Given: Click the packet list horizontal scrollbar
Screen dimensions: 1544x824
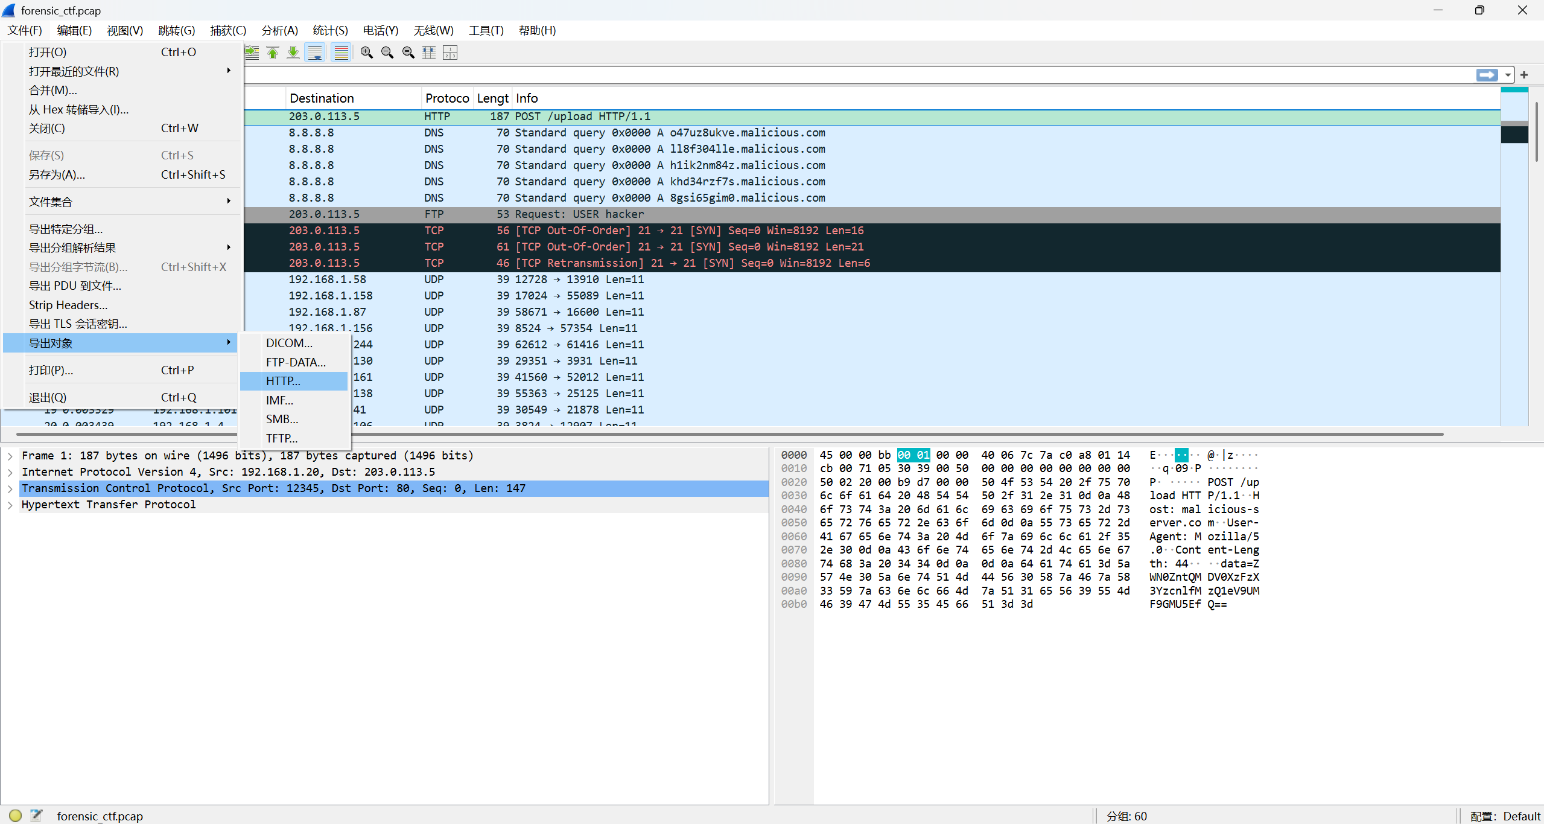Looking at the screenshot, I should pyautogui.click(x=724, y=433).
